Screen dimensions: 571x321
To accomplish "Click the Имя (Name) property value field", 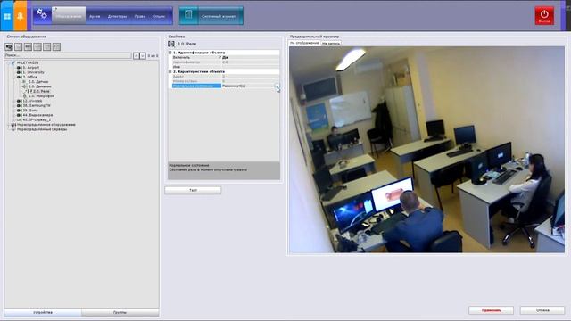I will click(251, 67).
